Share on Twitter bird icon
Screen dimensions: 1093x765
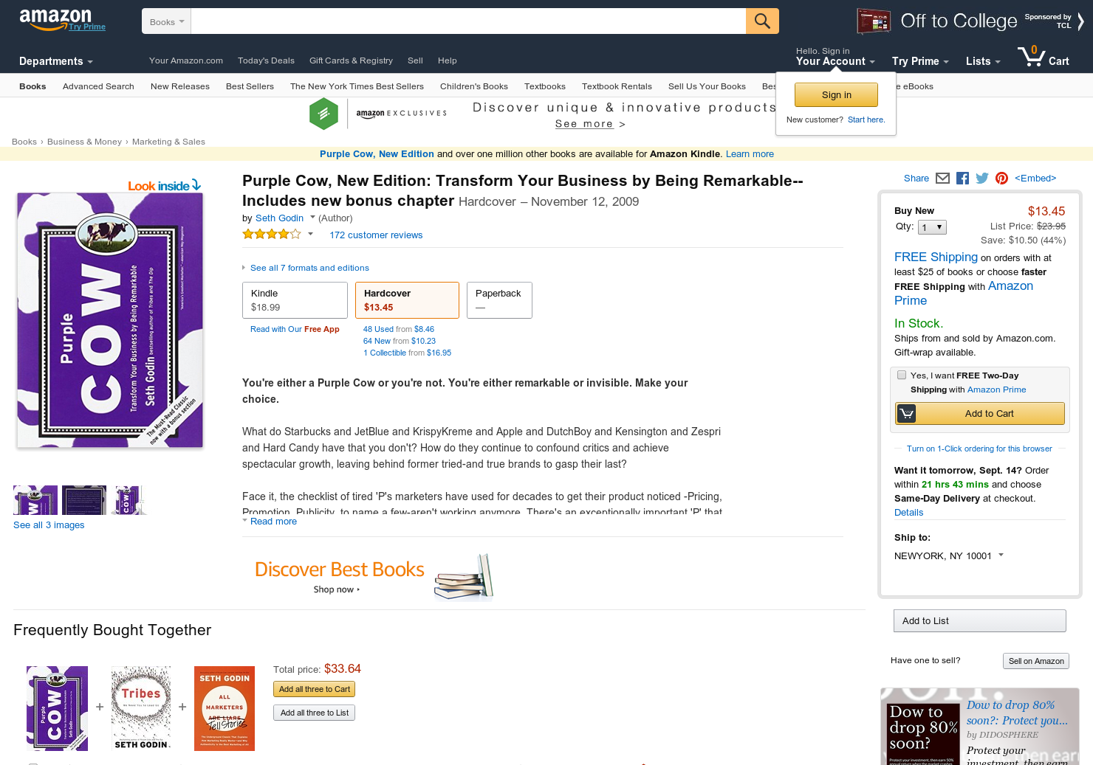[981, 178]
